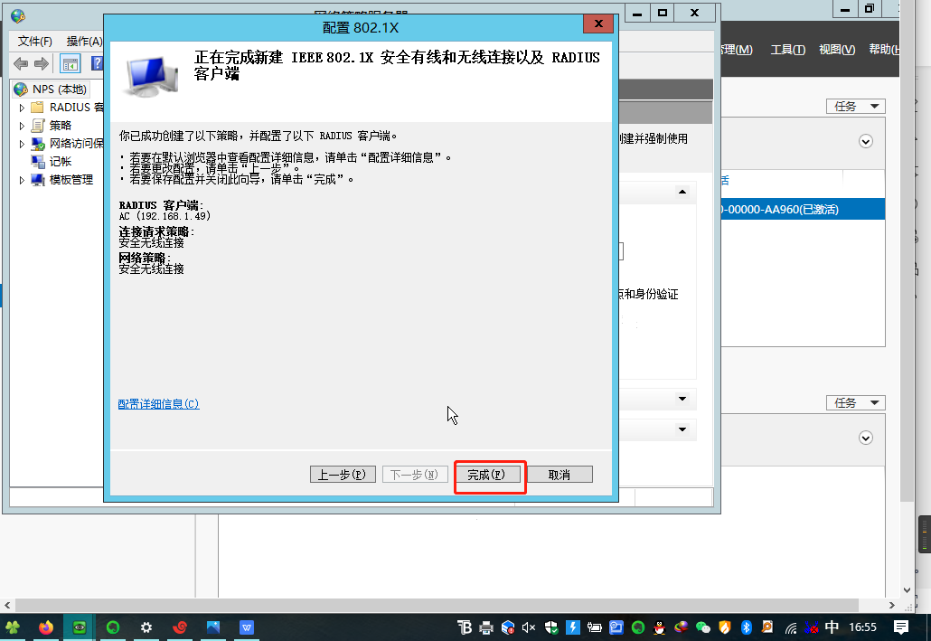Select the 策略 scroll icon in tree
Screen dimensions: 931x641
pos(38,126)
